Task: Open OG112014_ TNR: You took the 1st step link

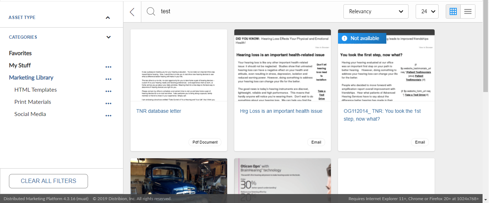Action: point(382,115)
